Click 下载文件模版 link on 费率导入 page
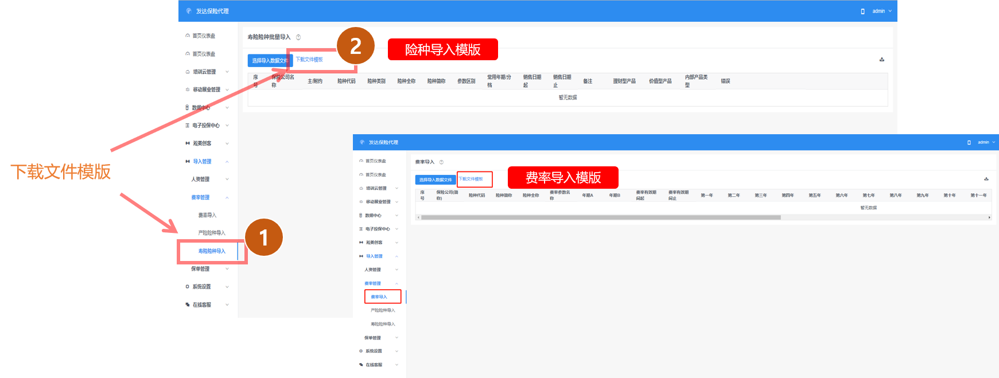Image resolution: width=999 pixels, height=378 pixels. (471, 179)
